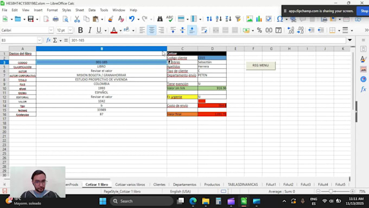This screenshot has height=208, width=369.
Task: Open sidebar Navigator compass icon
Action: (363, 79)
